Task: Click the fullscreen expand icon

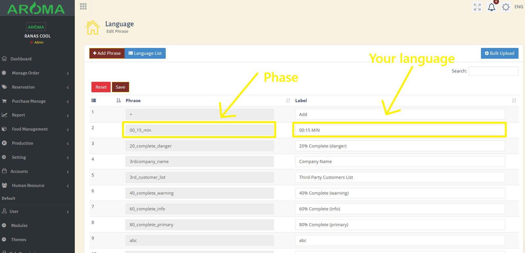Action: (x=477, y=7)
